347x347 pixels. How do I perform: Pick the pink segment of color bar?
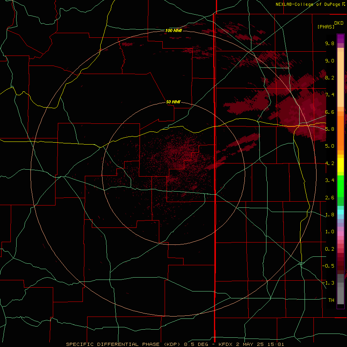pyautogui.click(x=340, y=234)
